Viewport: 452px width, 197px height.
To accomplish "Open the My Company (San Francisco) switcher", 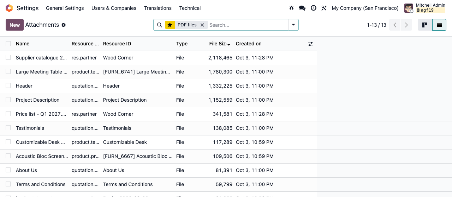I will pos(365,8).
